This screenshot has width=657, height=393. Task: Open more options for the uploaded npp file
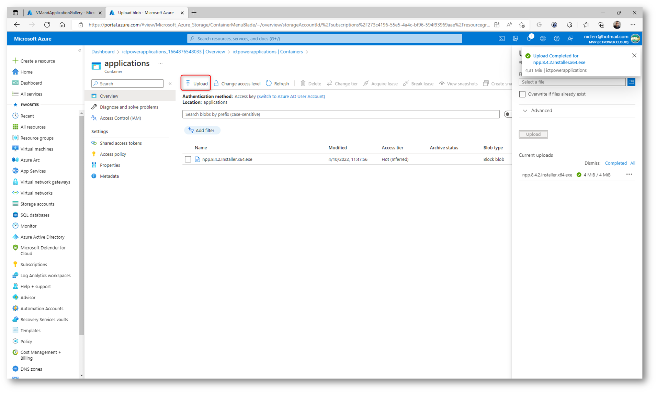click(629, 175)
